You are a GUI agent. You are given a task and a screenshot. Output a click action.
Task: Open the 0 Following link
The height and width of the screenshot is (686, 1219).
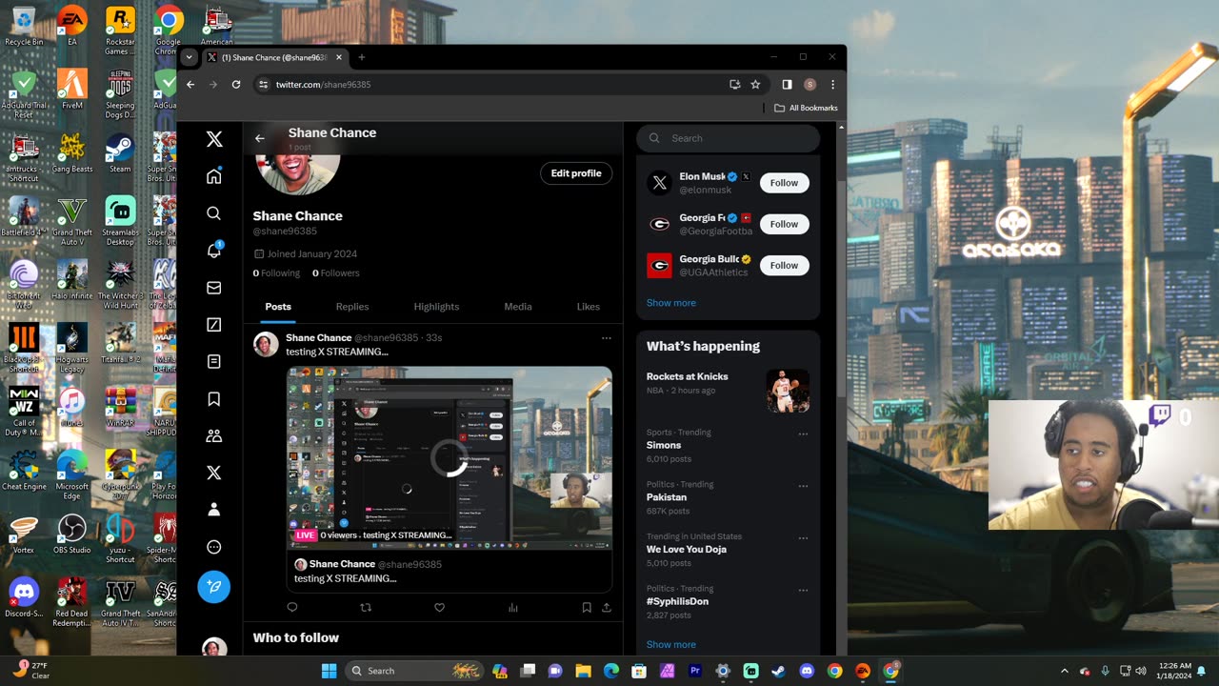click(x=276, y=273)
